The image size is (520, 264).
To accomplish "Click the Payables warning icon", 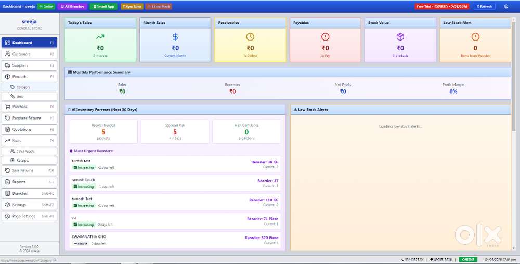I will (325, 37).
